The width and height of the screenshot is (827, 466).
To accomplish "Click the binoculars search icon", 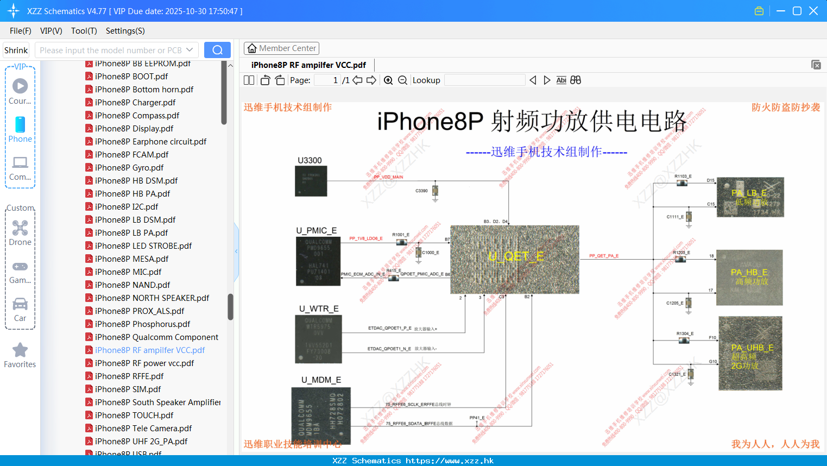I will (576, 80).
